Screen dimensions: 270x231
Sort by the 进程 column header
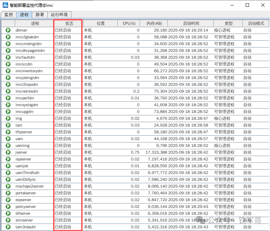click(35, 23)
